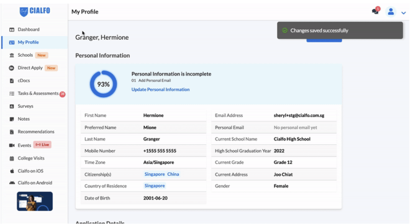Open Cialfo on iOS link
Screen dimensions: 410x224
31,171
